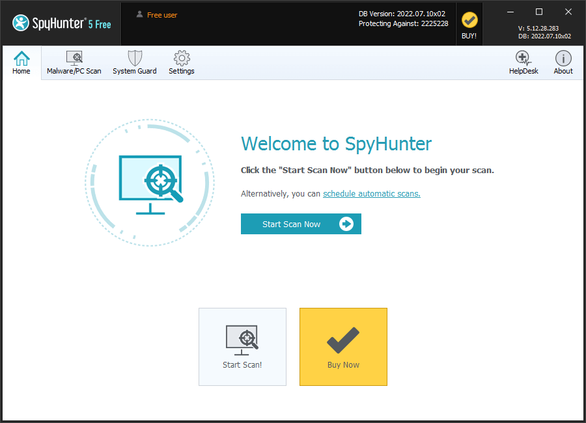Open Settings using the gear icon
The height and width of the screenshot is (423, 586).
point(181,57)
